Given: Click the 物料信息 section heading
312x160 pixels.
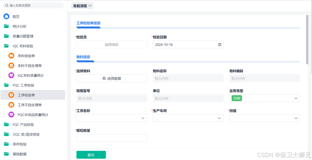Looking at the screenshot, I should coord(83,57).
